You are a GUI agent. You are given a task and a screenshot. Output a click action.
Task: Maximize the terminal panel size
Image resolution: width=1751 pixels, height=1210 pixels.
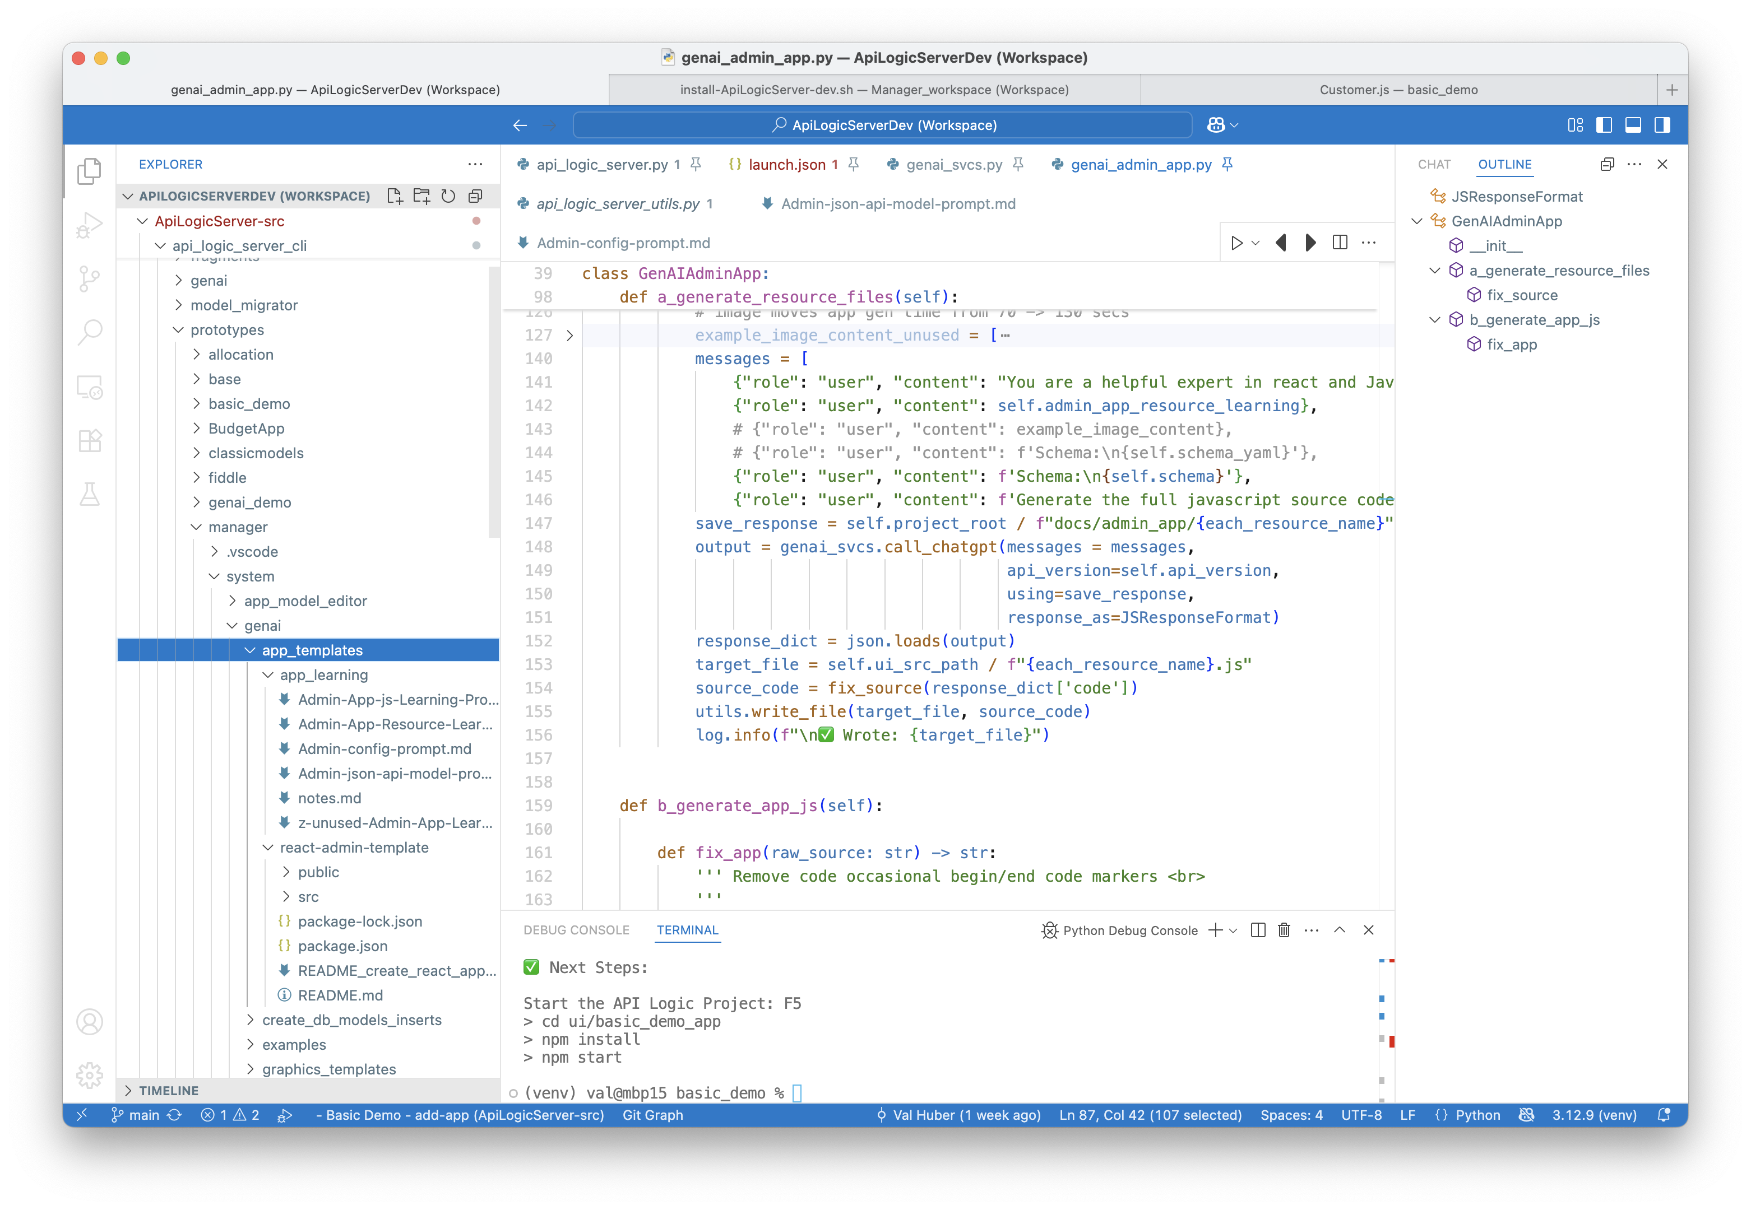[1340, 930]
